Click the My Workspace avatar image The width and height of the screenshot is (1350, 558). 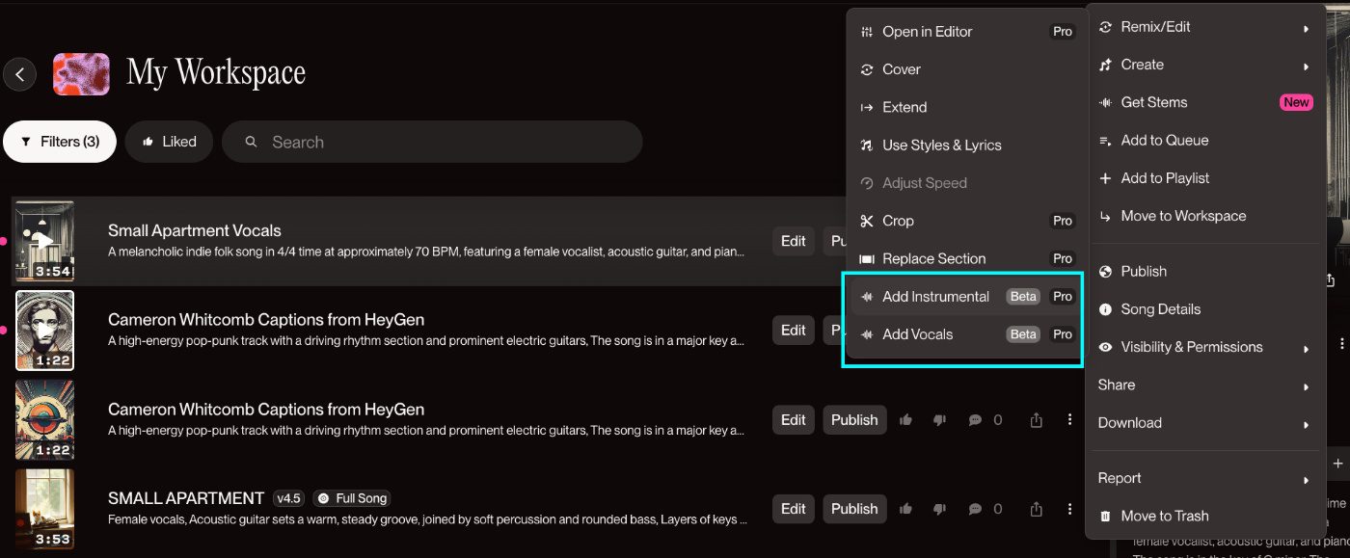point(81,74)
